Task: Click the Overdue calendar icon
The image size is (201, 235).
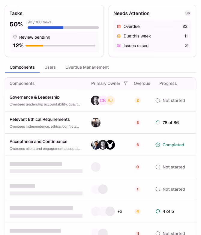Action: click(119, 26)
